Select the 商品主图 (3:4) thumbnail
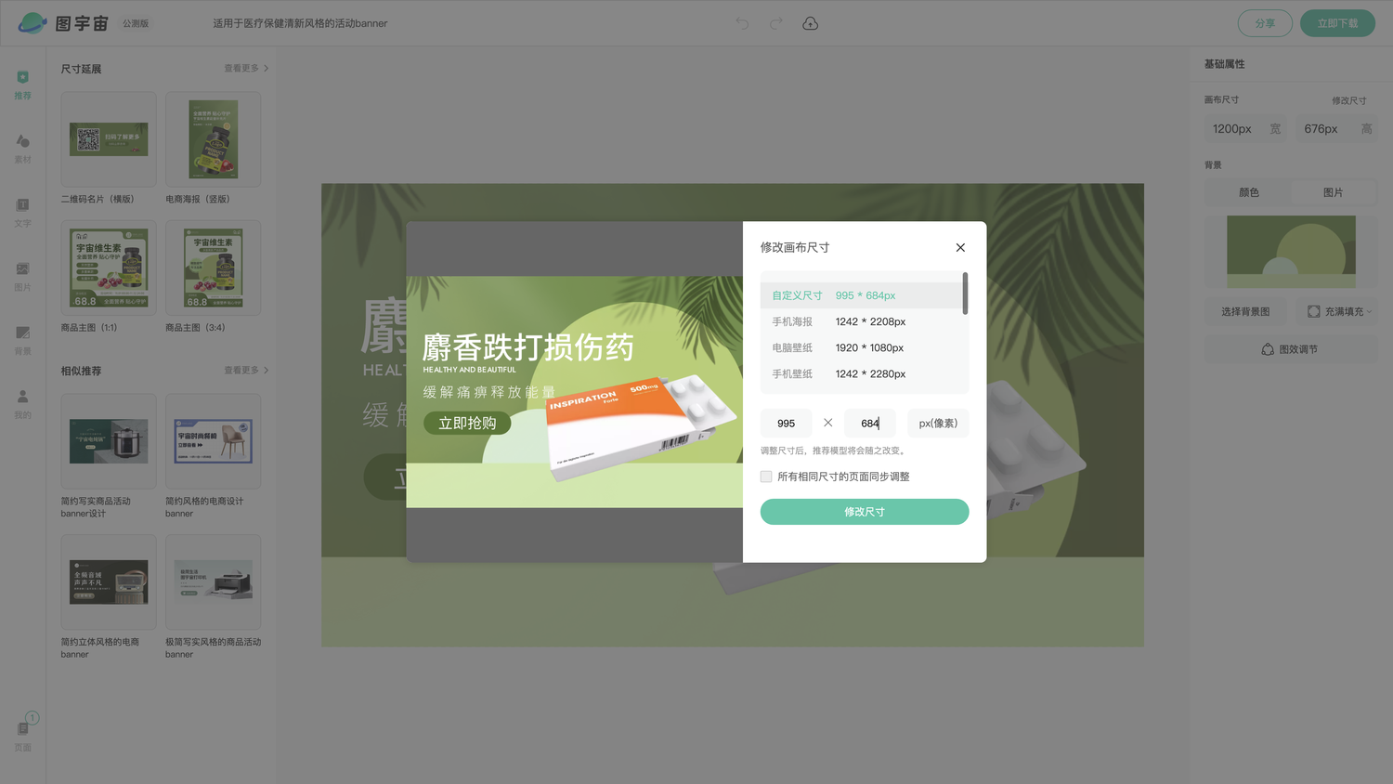The width and height of the screenshot is (1393, 784). pyautogui.click(x=213, y=268)
